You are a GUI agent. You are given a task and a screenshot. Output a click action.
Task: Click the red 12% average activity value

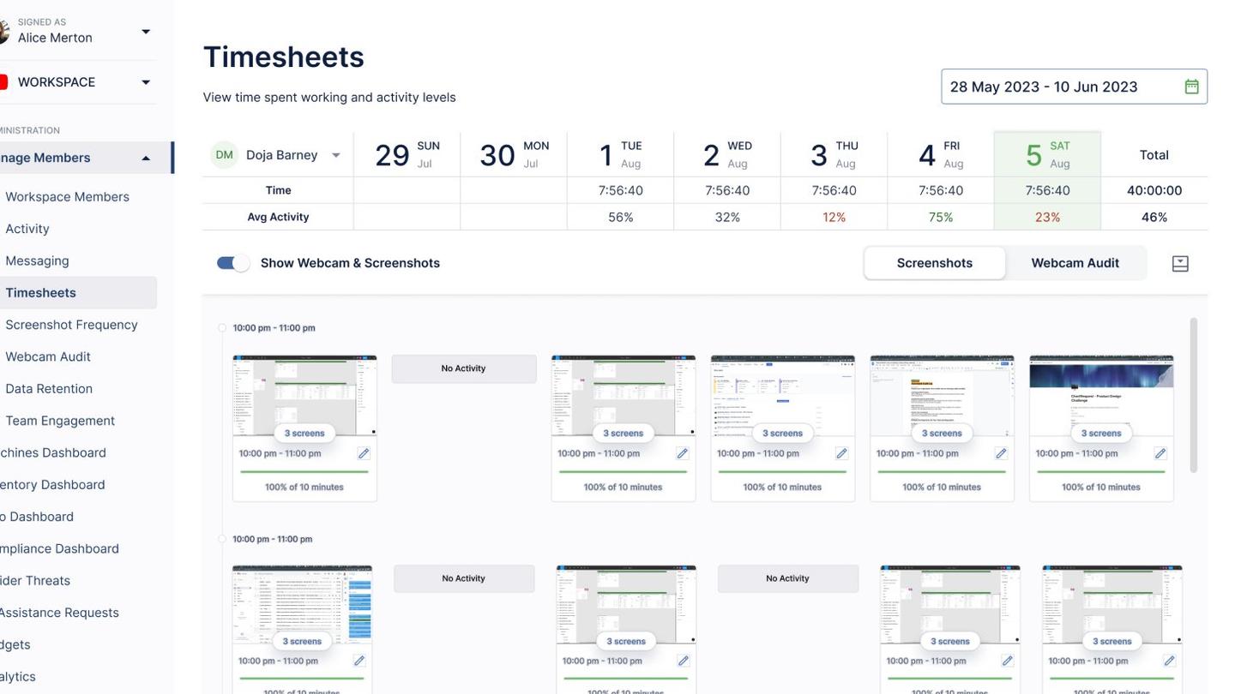(x=834, y=218)
